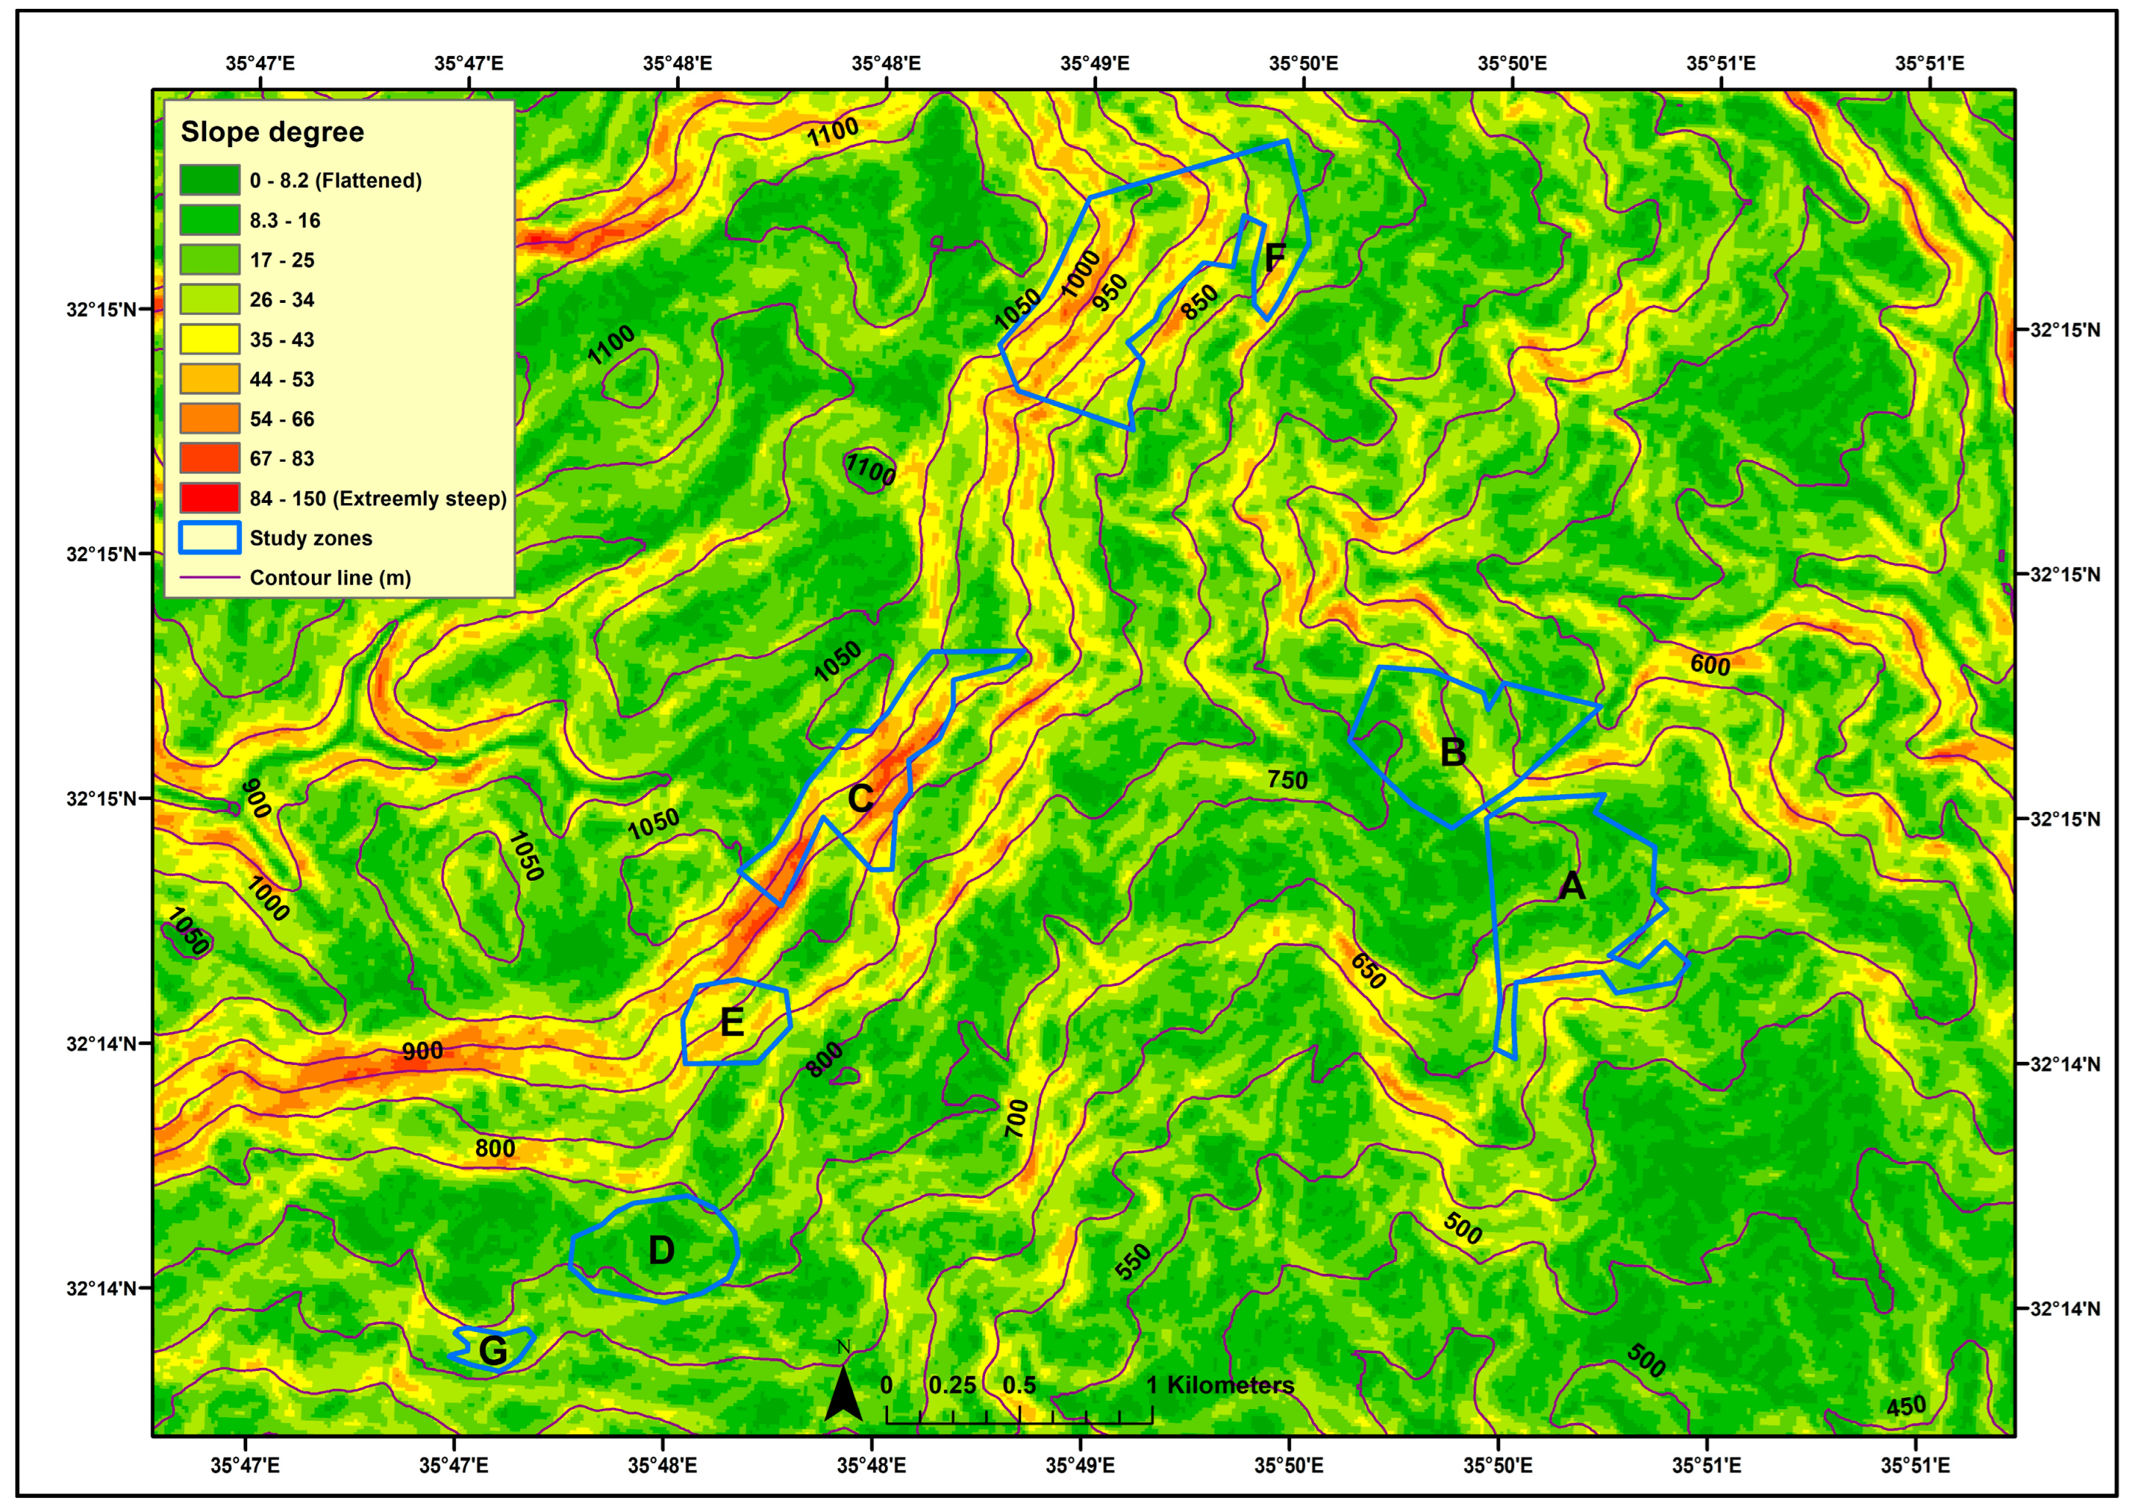Select study zone label G
2135x1512 pixels.
tap(493, 1350)
